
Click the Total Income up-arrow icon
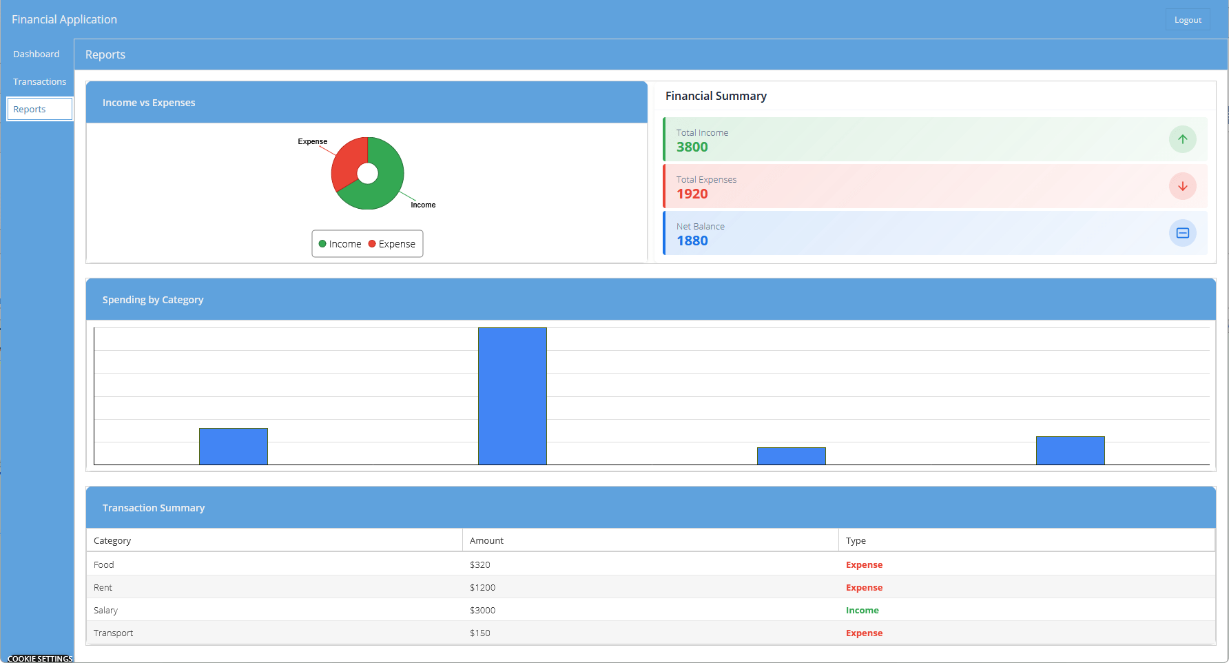(x=1182, y=139)
